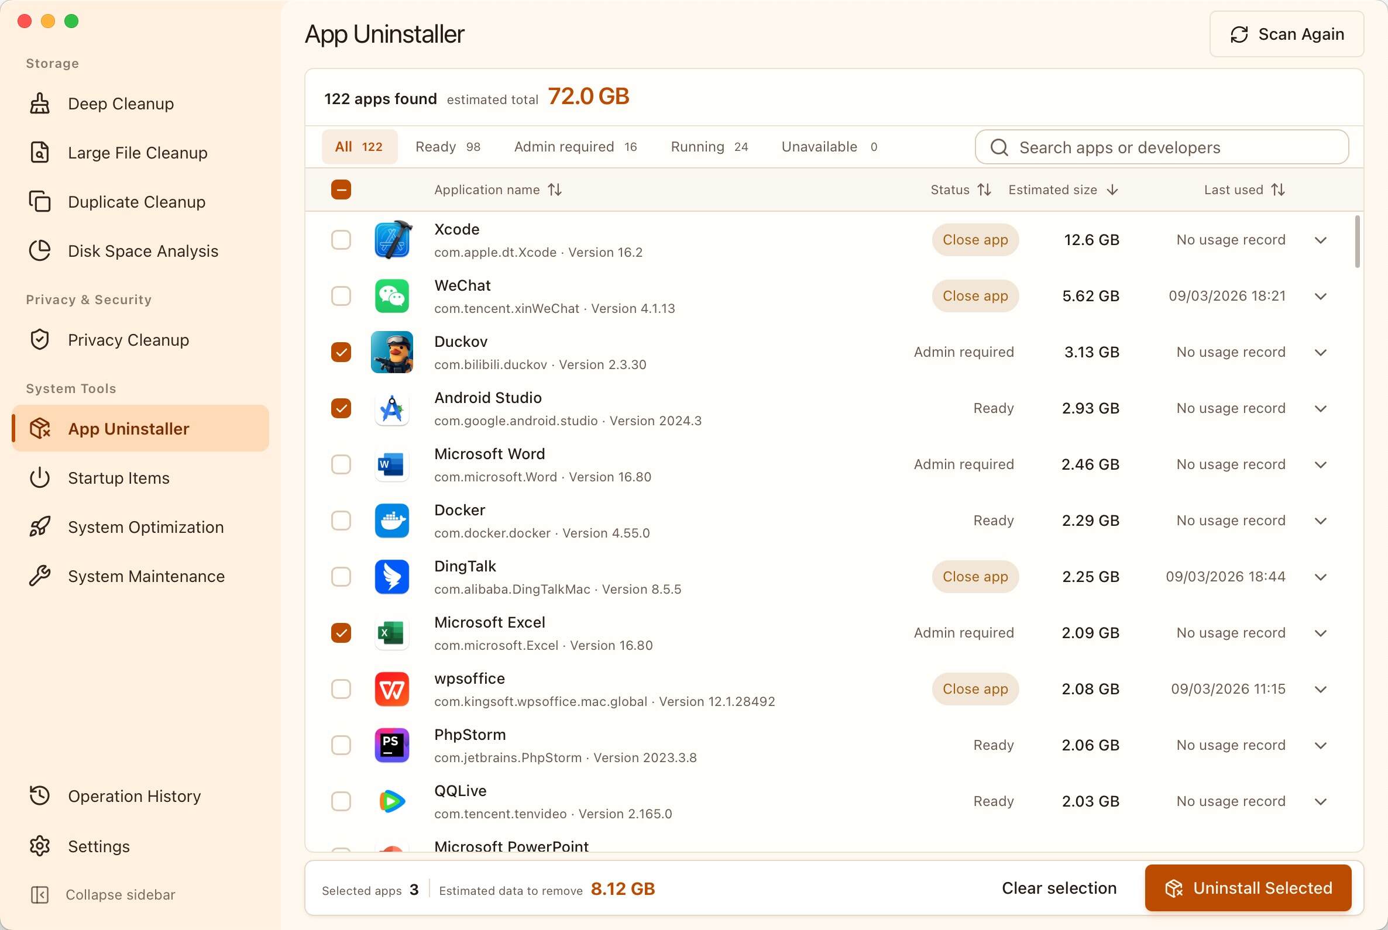Screen dimensions: 1388x930
Task: Open Disk Space Analysis pie icon
Action: click(x=40, y=251)
